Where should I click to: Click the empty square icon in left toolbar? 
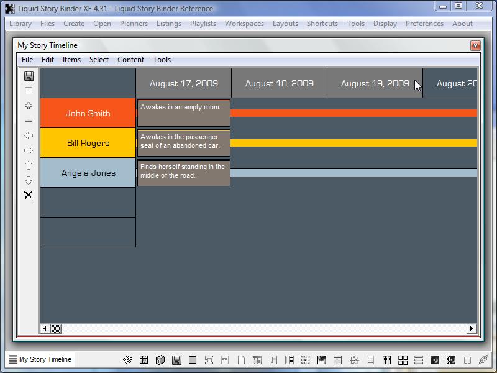tap(29, 91)
